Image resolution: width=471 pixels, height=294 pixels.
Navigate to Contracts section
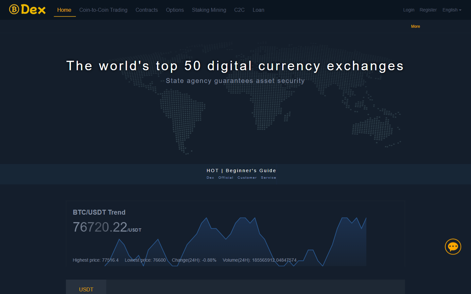tap(147, 10)
